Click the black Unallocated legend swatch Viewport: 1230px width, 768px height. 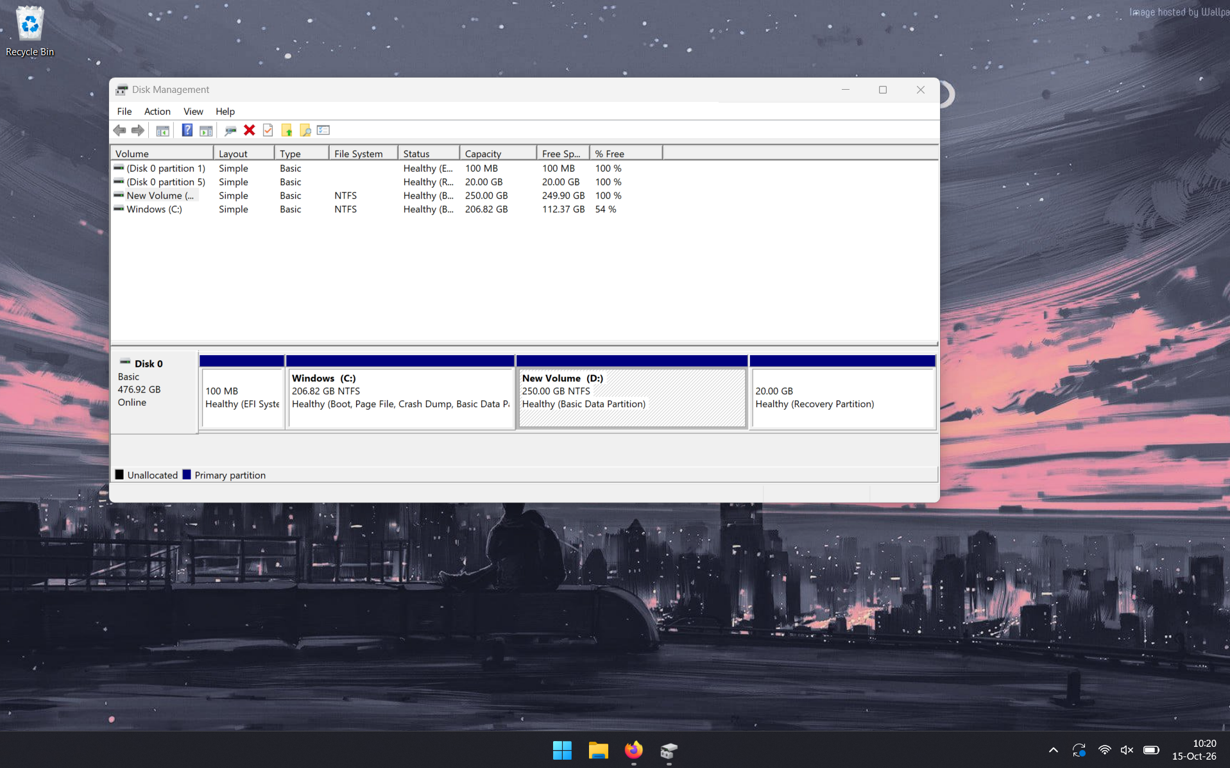click(x=119, y=475)
